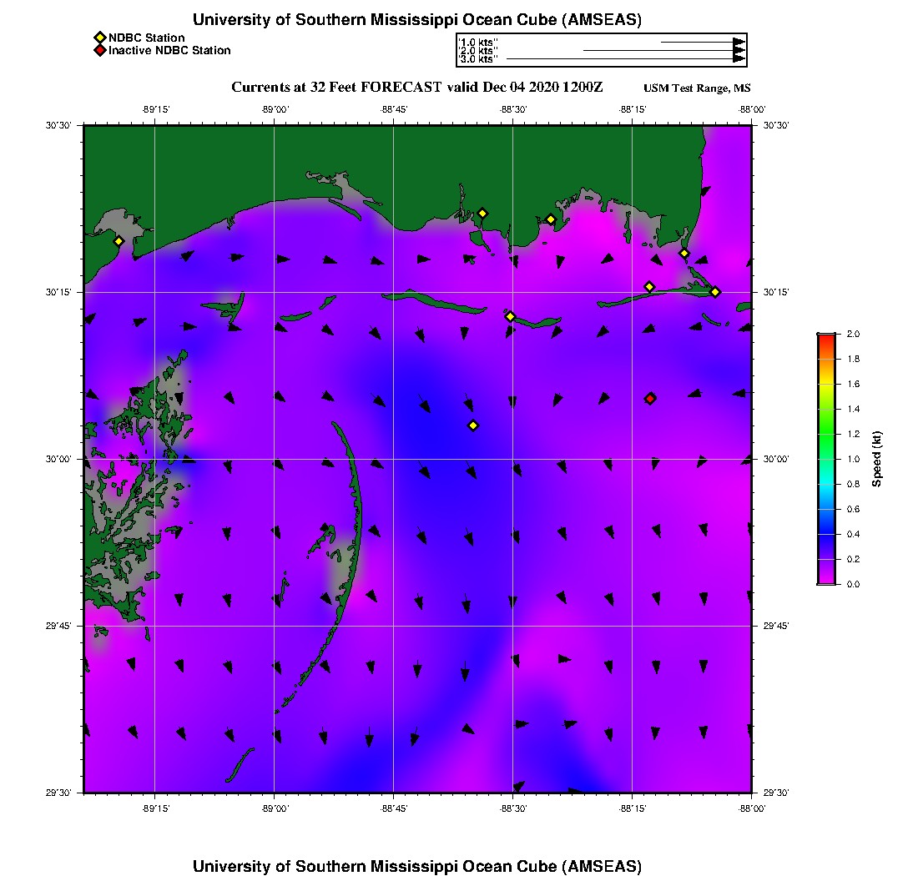Pick the easternmost yellow station marker on the map

(715, 291)
